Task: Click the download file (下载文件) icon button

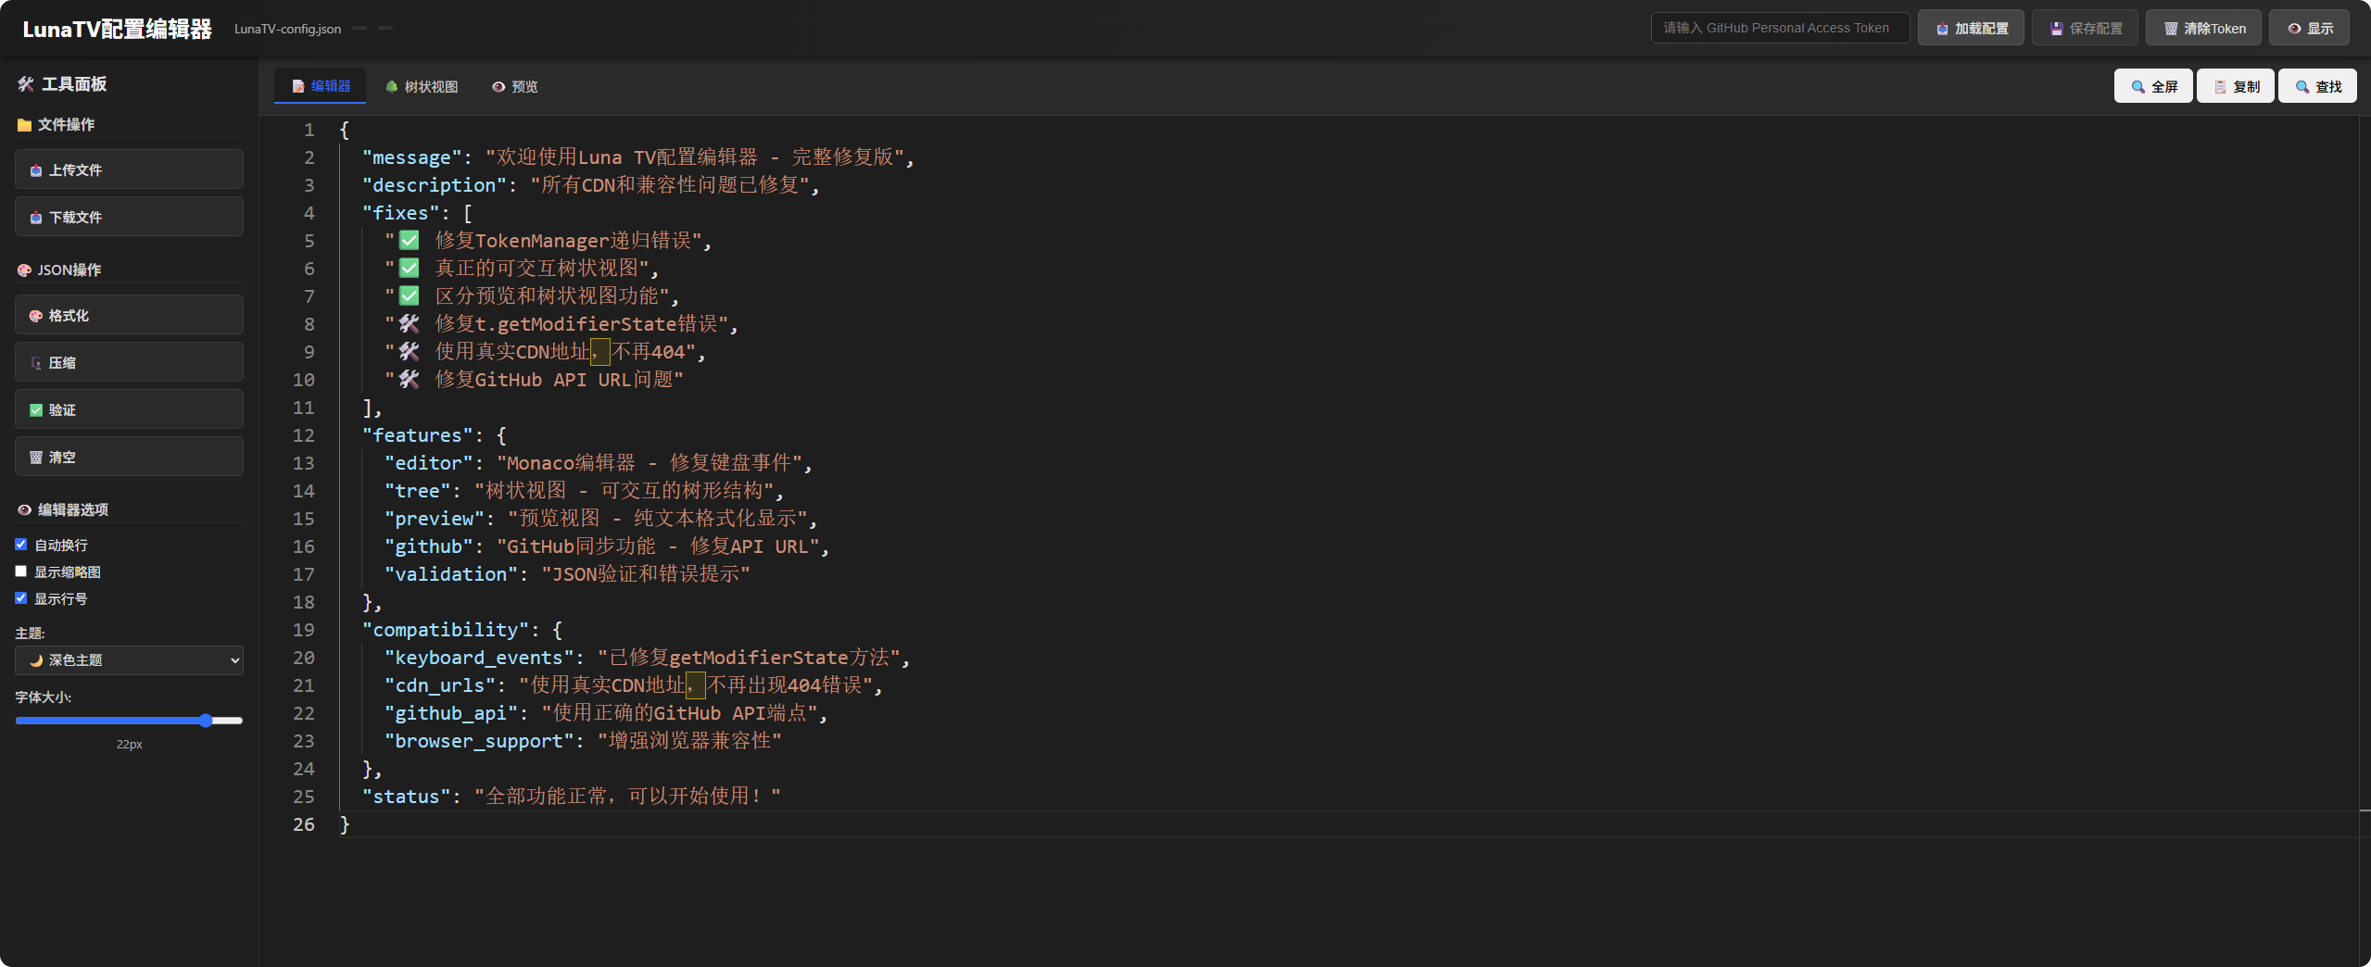Action: pyautogui.click(x=36, y=218)
